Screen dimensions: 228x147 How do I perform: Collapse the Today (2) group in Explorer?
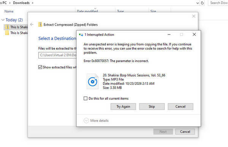tap(3, 20)
